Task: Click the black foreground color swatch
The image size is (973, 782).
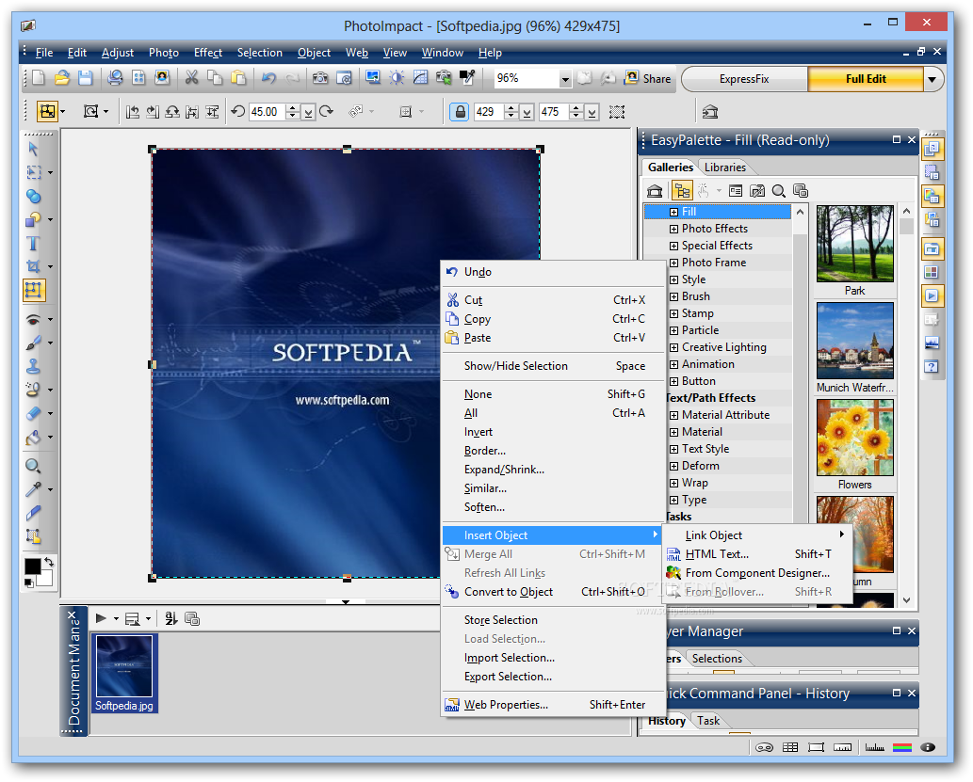Action: (x=32, y=566)
